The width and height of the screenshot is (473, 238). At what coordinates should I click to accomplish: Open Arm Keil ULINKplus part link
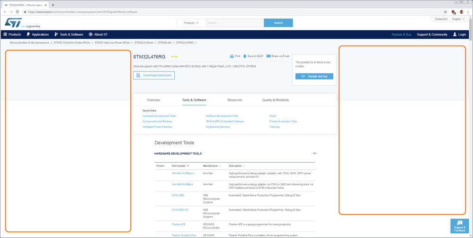[183, 174]
